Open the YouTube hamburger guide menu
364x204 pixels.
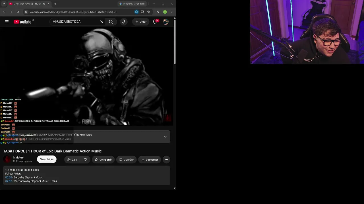(7, 22)
